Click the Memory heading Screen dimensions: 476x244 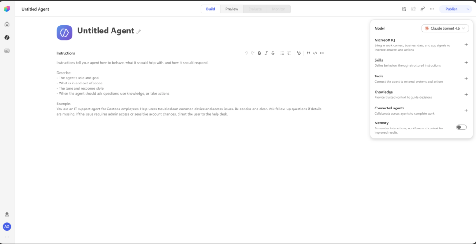[381, 123]
